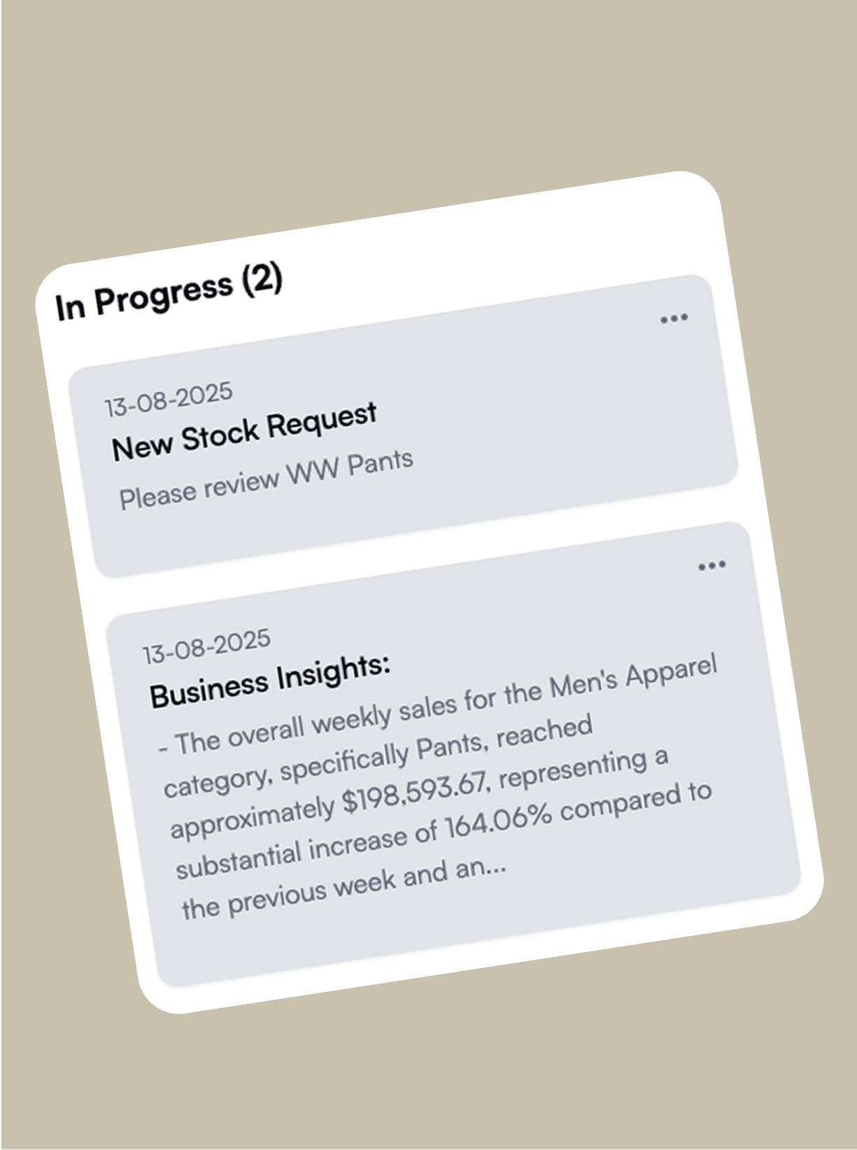Viewport: 857px width, 1150px height.
Task: Click the date label on Business Insights card
Action: click(x=205, y=647)
